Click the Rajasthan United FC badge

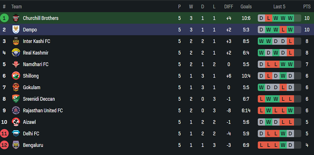[16, 110]
